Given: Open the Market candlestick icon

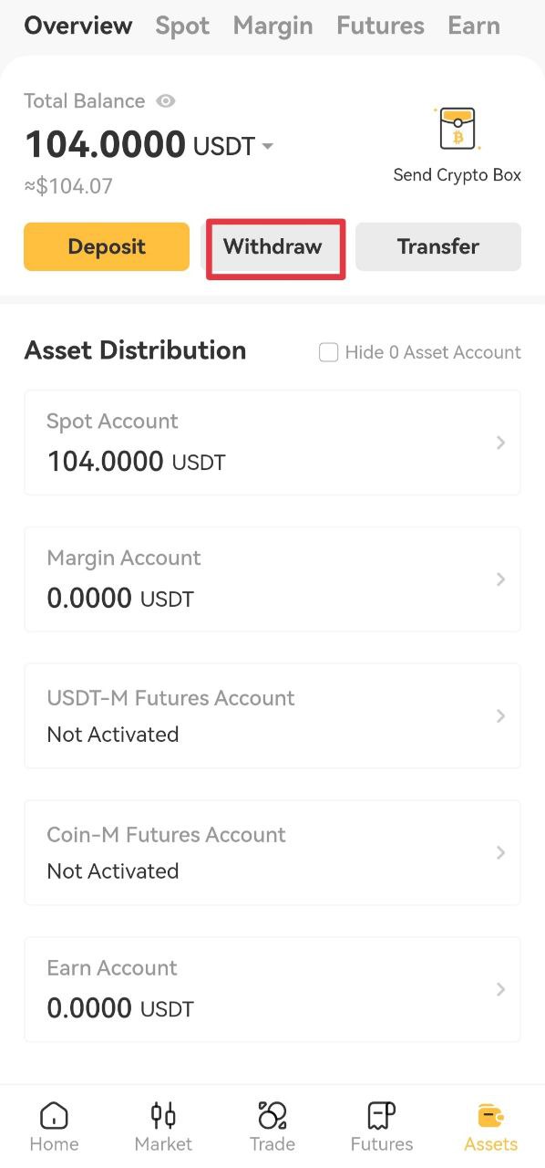Looking at the screenshot, I should 163,1115.
